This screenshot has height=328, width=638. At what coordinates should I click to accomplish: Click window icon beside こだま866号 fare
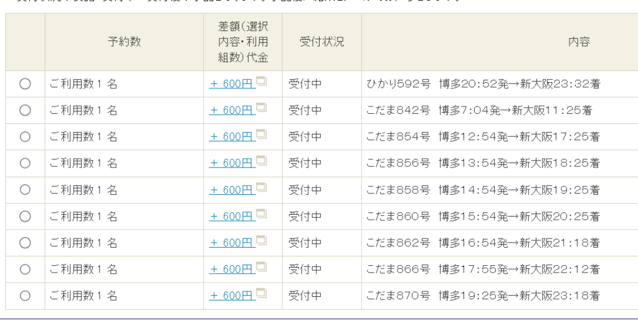pyautogui.click(x=262, y=266)
